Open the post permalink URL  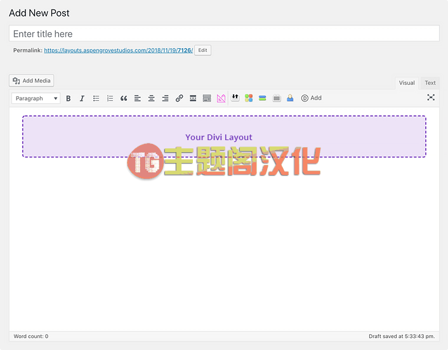click(x=119, y=51)
